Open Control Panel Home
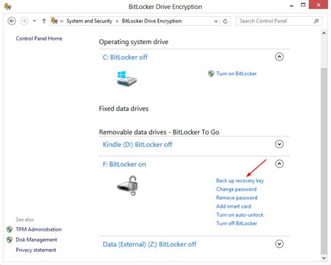This screenshot has width=331, height=265. [x=39, y=38]
